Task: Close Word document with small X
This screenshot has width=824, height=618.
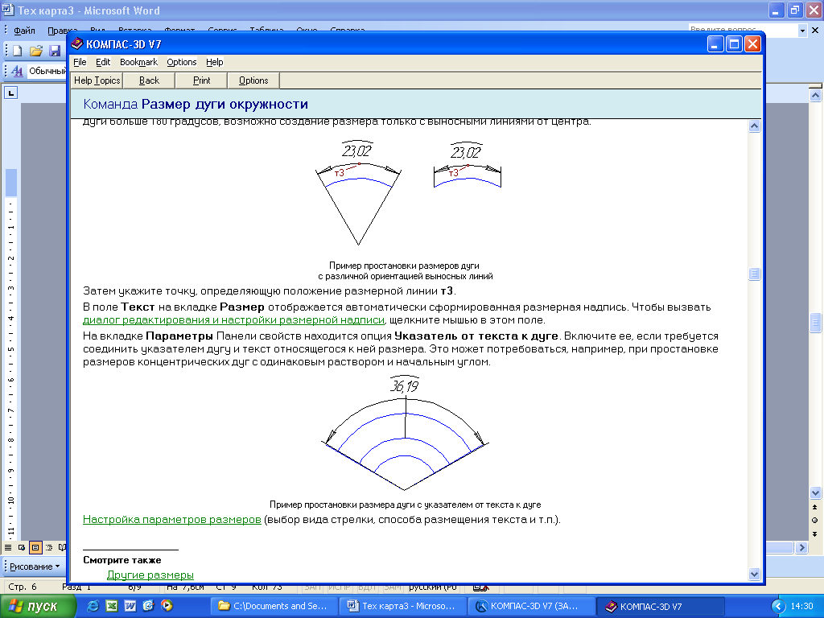Action: pyautogui.click(x=815, y=30)
